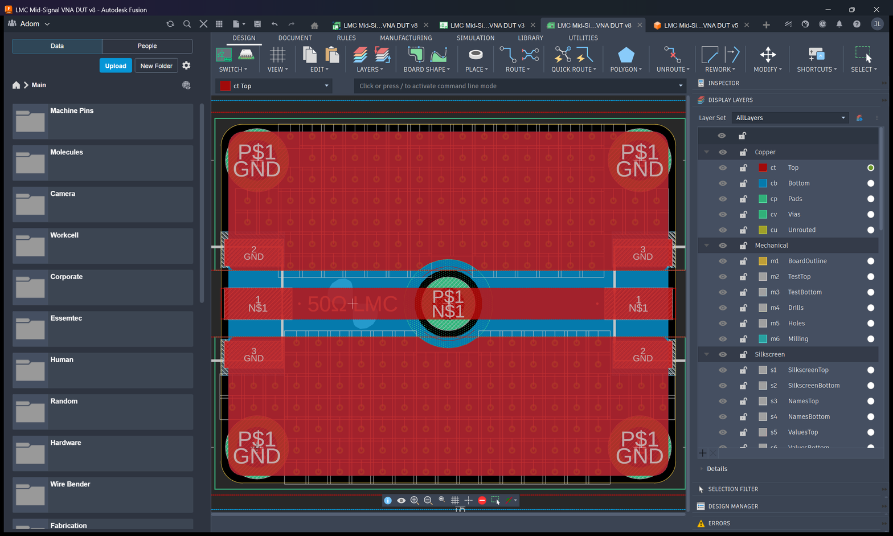Screen dimensions: 893x536
Task: Click the Unroute tool icon
Action: tap(673, 55)
